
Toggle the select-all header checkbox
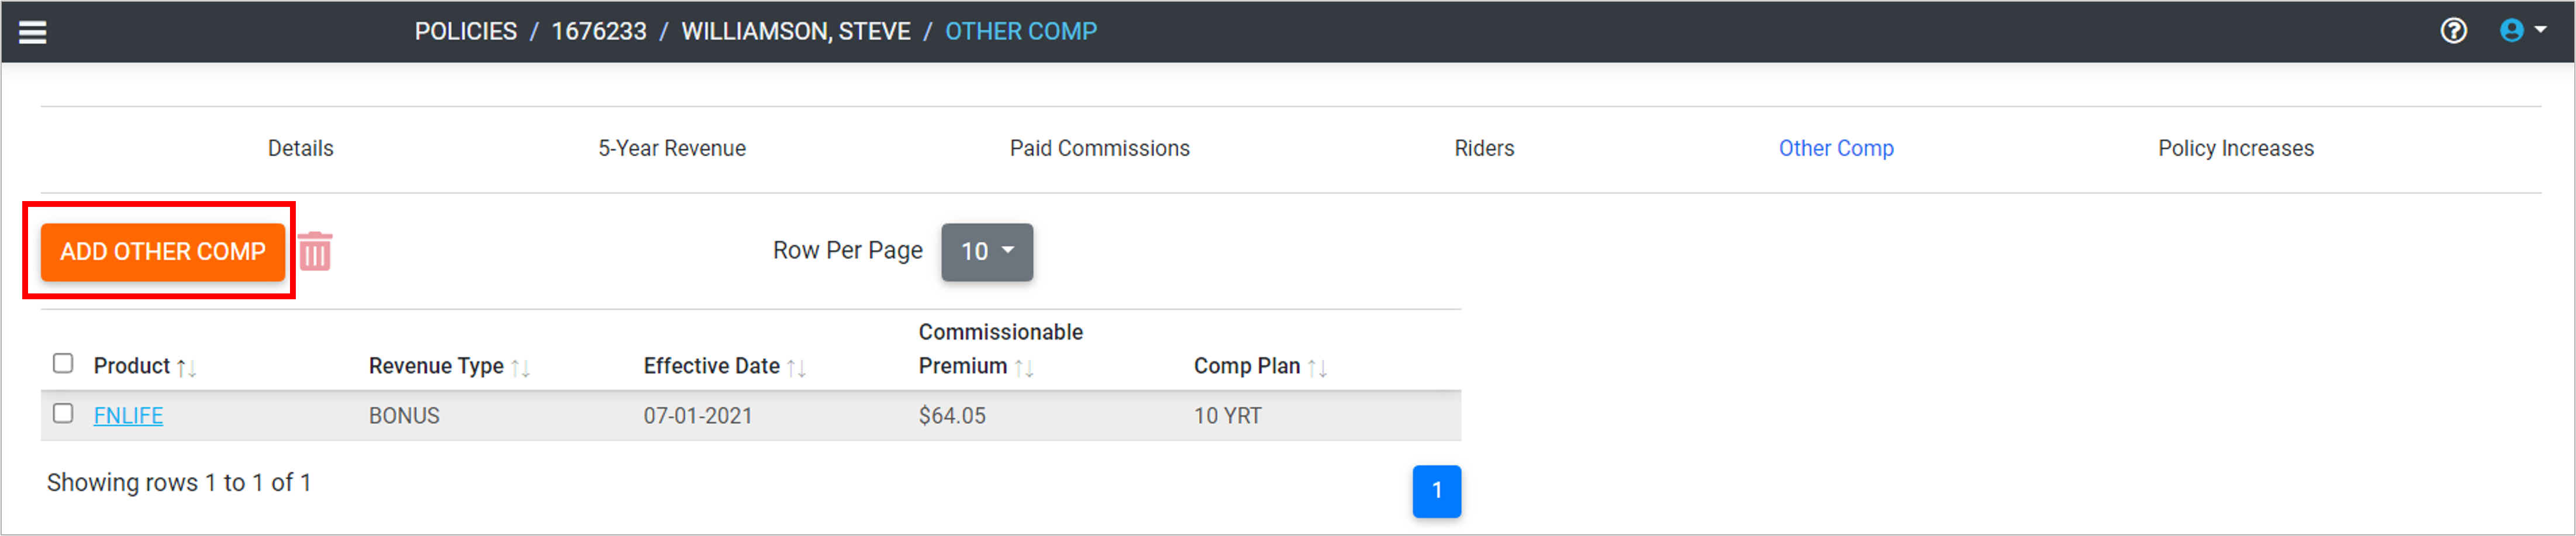pyautogui.click(x=63, y=363)
